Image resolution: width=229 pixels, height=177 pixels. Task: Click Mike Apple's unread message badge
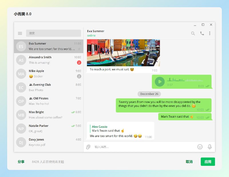click(x=79, y=76)
